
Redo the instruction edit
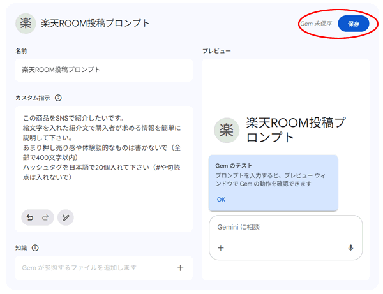point(45,217)
